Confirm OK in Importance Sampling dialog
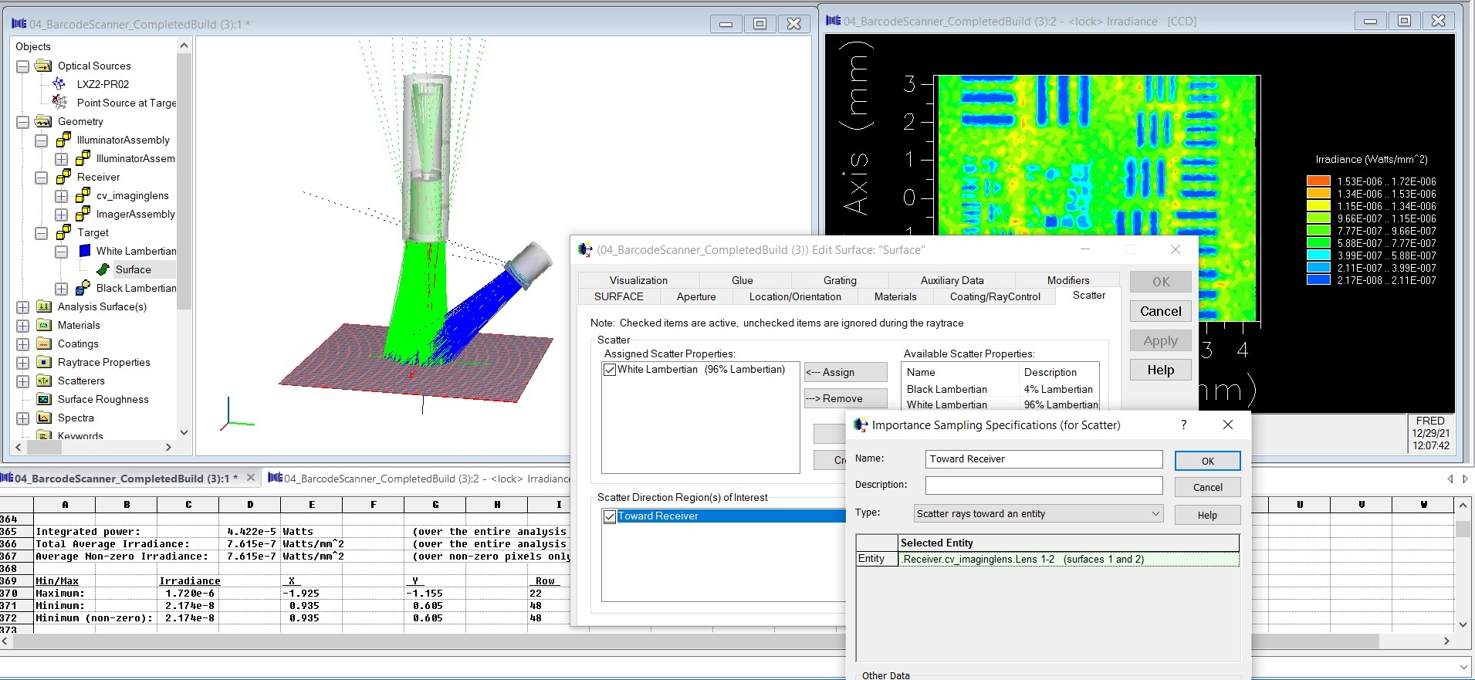This screenshot has height=680, width=1475. click(x=1207, y=461)
